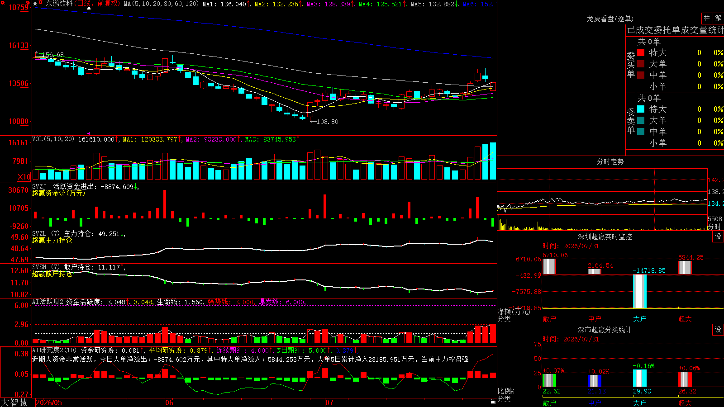Click the 超赢散户持仓 label

52,274
